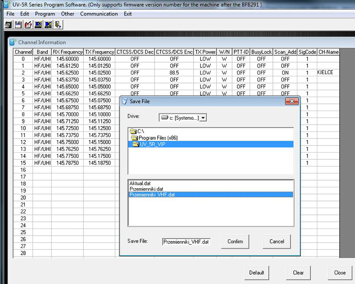355x284 pixels.
Task: Click the RX Frequency column header
Action: (x=67, y=52)
